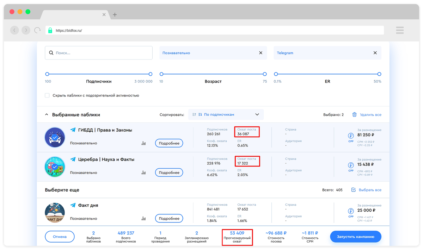Click minimum handle of ER slider
This screenshot has width=423, height=250.
276,74
